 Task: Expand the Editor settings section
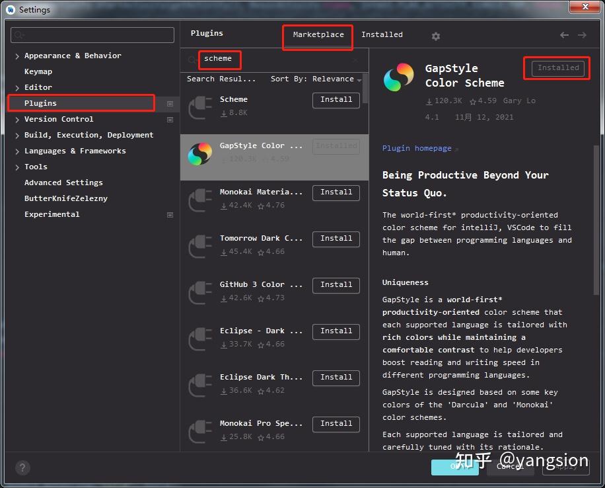pyautogui.click(x=17, y=88)
